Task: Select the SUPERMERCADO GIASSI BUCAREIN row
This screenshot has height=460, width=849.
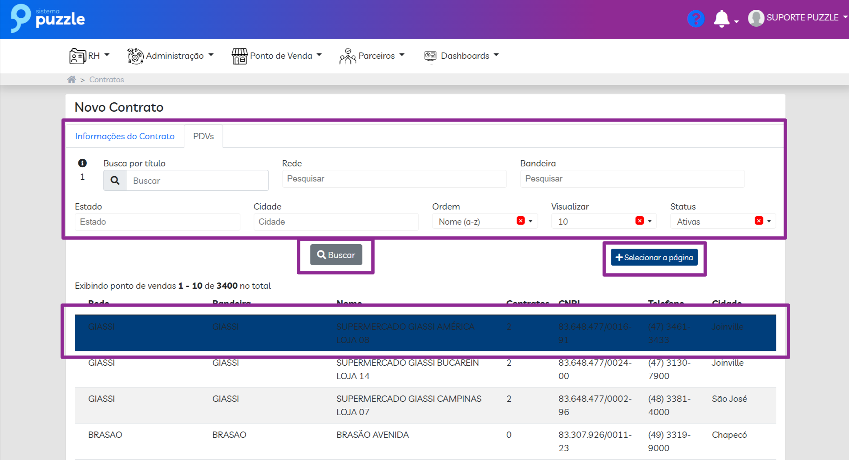Action: [x=407, y=369]
